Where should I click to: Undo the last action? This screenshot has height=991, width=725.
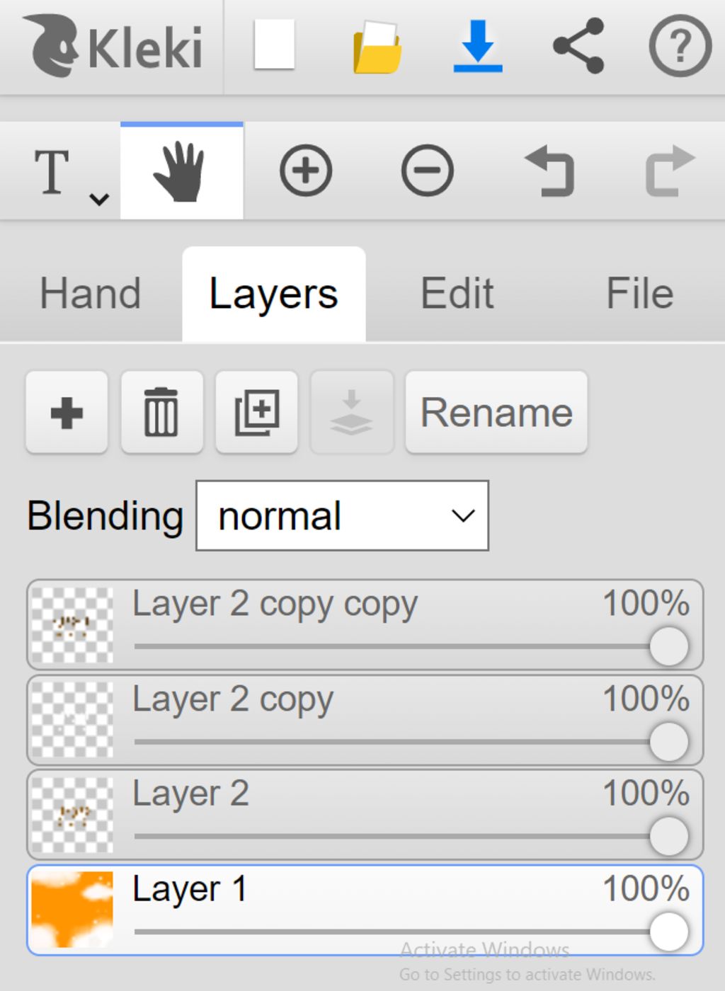click(x=549, y=171)
